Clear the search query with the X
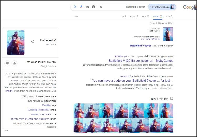 click(x=101, y=7)
